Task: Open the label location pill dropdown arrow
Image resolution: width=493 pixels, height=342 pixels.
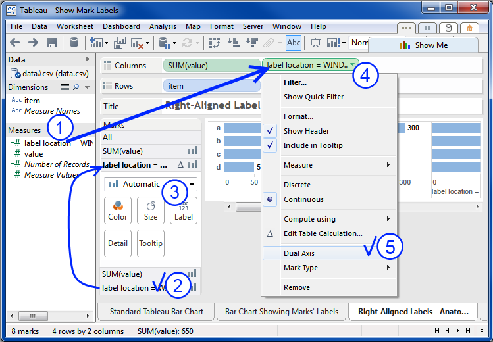Action: tap(352, 64)
